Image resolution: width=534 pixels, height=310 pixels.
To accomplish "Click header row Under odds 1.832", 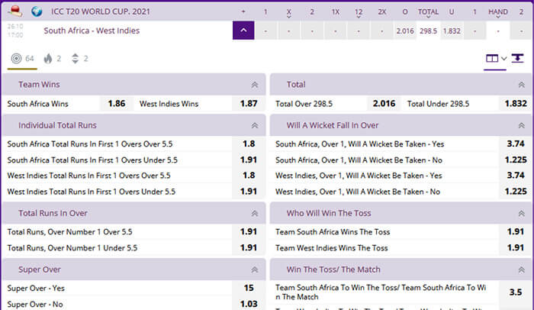I will coord(452,31).
